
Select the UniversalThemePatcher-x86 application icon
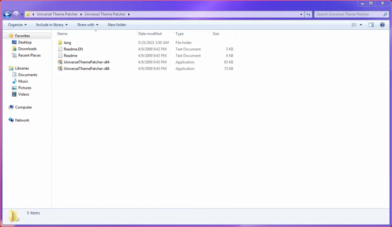tap(60, 68)
